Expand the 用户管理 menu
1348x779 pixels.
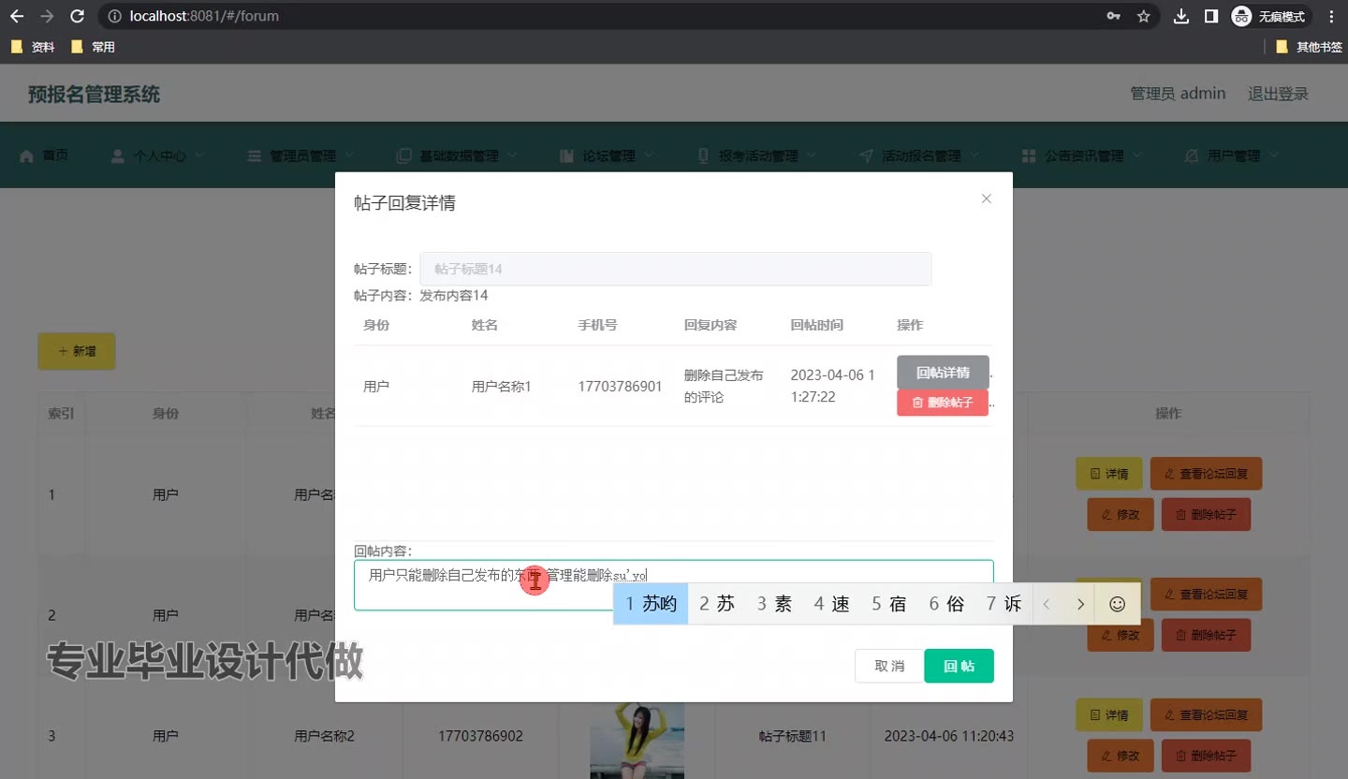point(1232,155)
